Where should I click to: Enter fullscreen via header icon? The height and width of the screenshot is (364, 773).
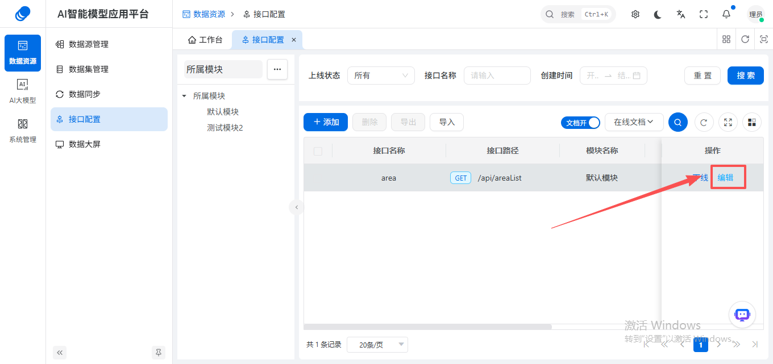click(704, 14)
